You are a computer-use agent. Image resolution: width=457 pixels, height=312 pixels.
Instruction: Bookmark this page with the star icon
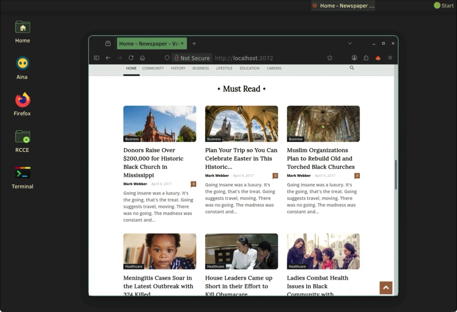pos(330,58)
